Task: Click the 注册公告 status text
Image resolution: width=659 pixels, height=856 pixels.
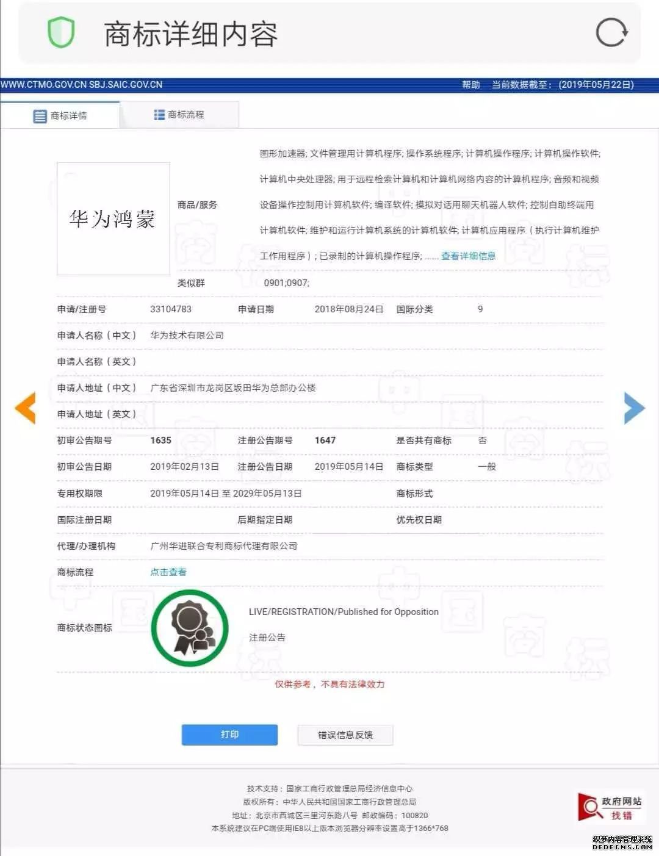Action: click(267, 638)
